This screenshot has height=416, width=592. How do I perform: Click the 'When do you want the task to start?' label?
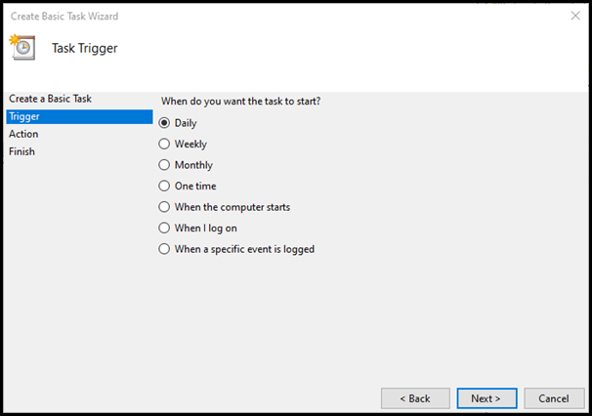coord(241,102)
